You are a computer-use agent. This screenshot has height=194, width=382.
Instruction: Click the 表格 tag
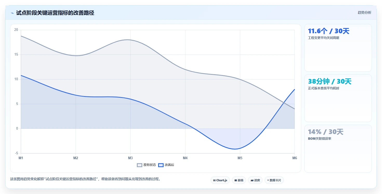coord(239,180)
